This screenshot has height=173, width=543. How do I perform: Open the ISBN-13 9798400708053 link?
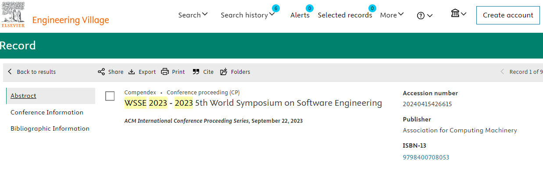coord(426,157)
